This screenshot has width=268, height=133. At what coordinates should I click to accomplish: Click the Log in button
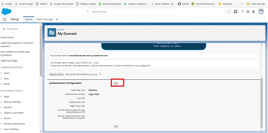point(96,63)
